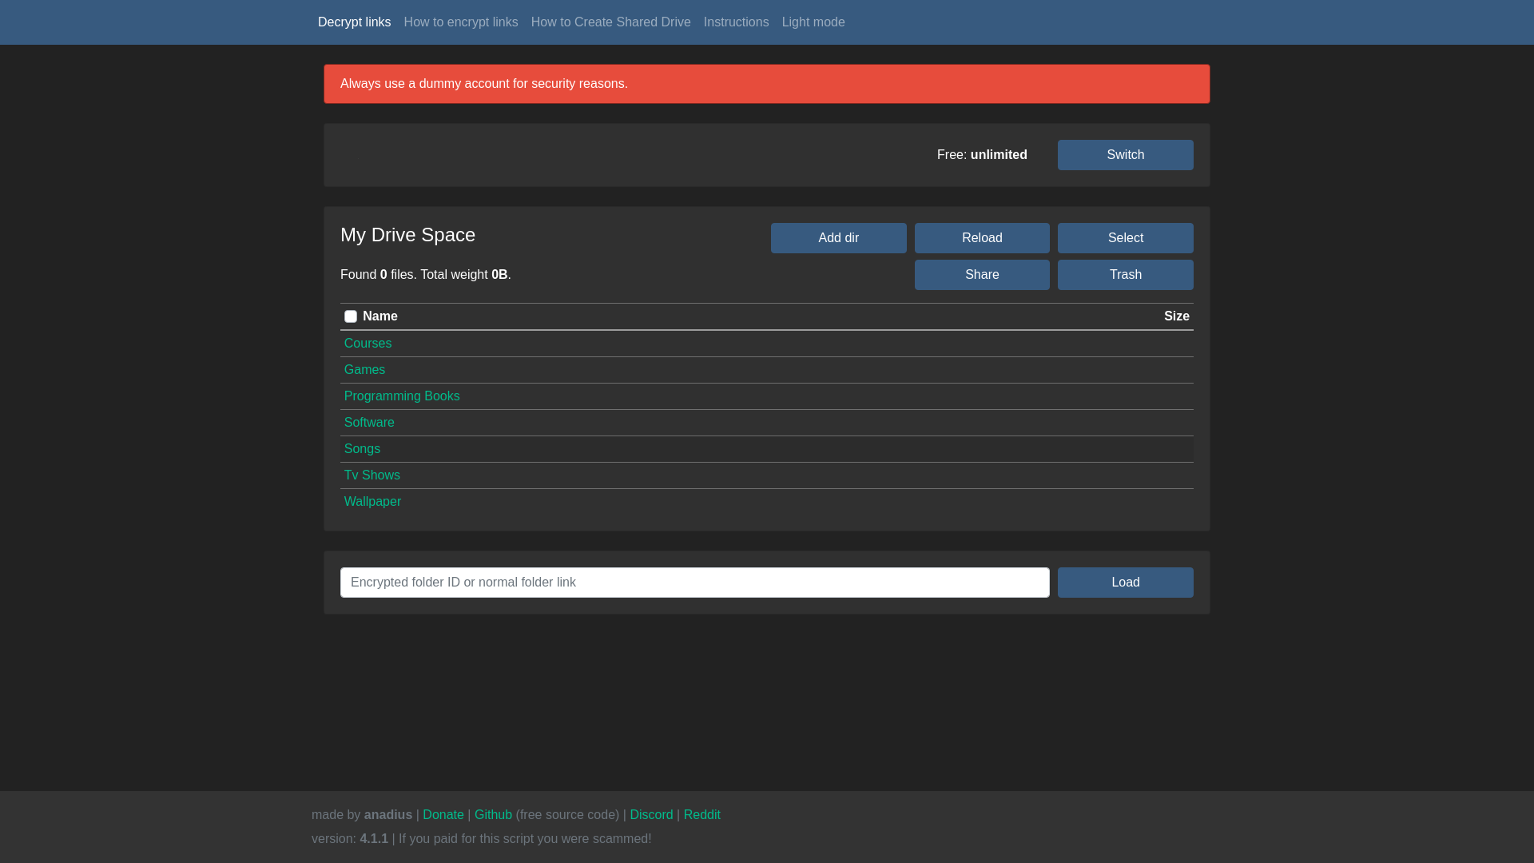The image size is (1534, 863).
Task: Select the Software folder
Action: [369, 421]
